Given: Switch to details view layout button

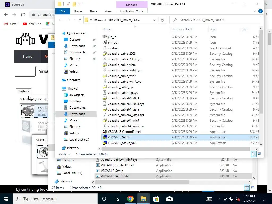Looking at the screenshot, I should pos(254,154).
